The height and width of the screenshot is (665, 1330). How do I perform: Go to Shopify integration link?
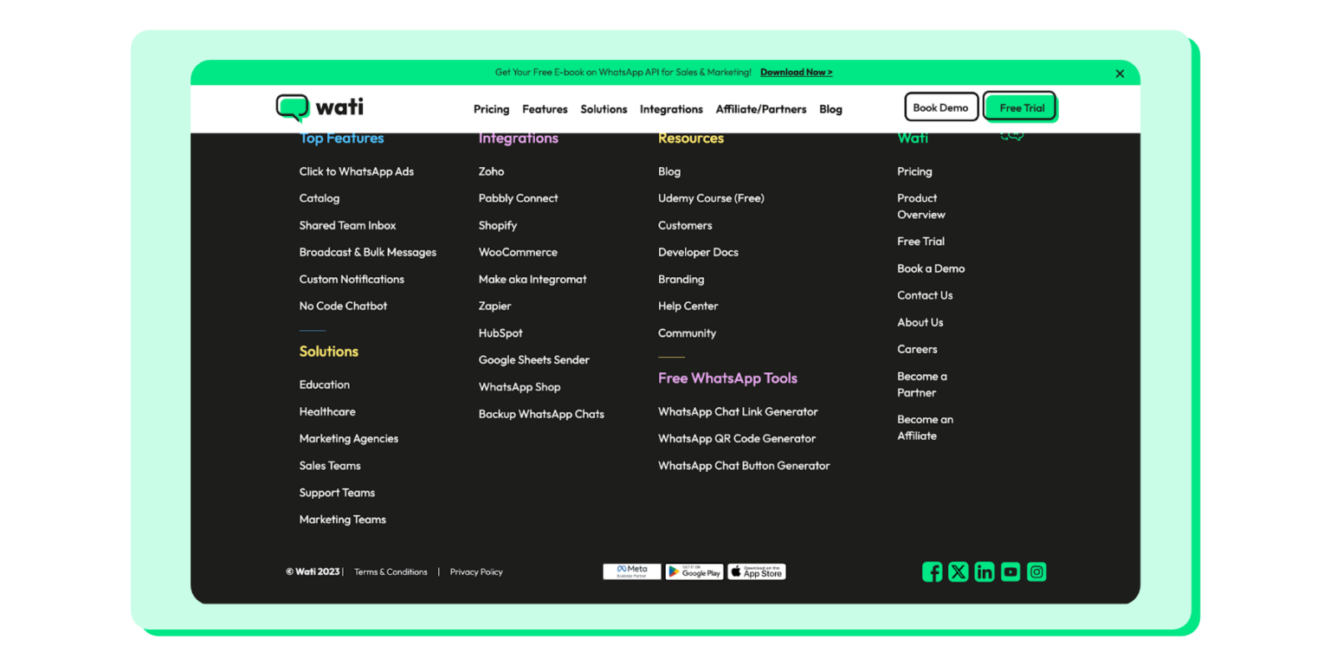(x=498, y=225)
